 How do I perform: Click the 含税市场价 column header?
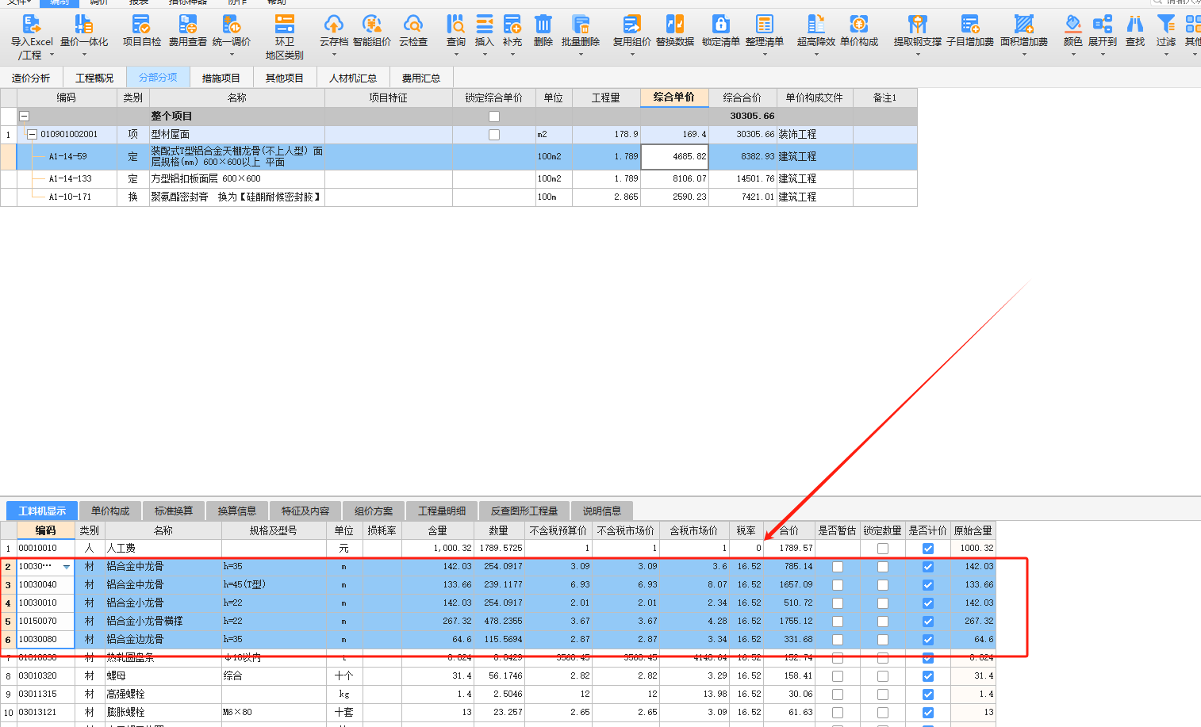pos(694,530)
